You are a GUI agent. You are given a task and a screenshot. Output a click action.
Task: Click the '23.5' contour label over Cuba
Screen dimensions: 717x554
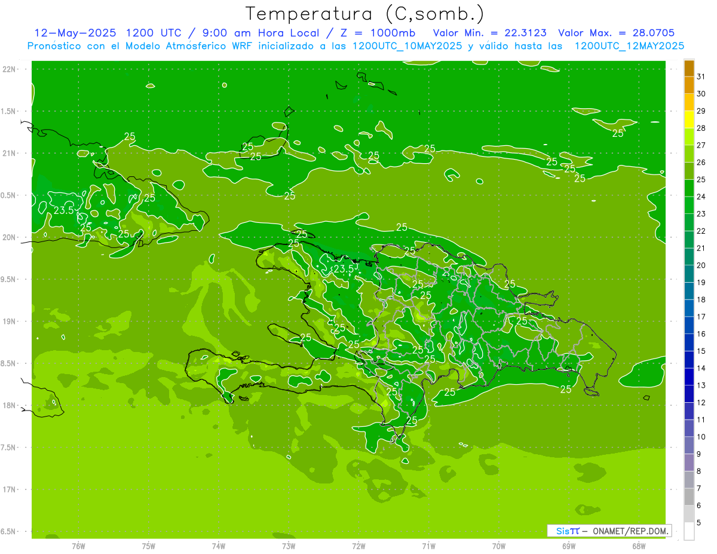(x=64, y=210)
